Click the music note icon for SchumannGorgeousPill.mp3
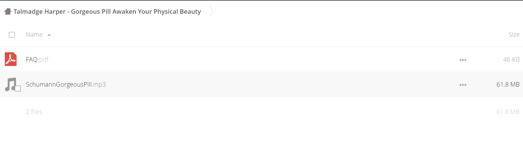The image size is (523, 144). click(x=11, y=84)
